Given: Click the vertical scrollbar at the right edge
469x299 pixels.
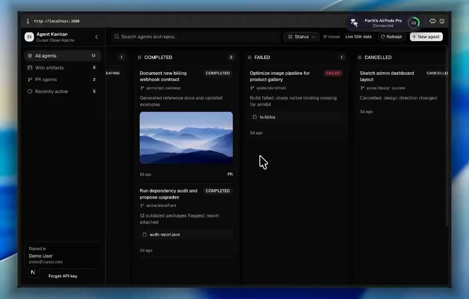Looking at the screenshot, I should click(447, 137).
